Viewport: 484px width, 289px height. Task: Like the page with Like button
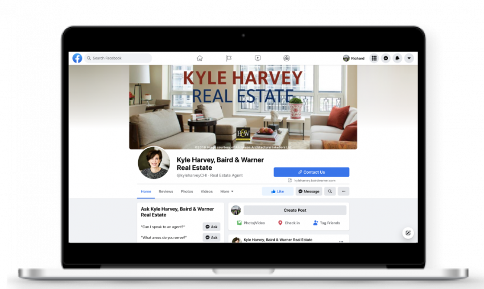coord(278,191)
